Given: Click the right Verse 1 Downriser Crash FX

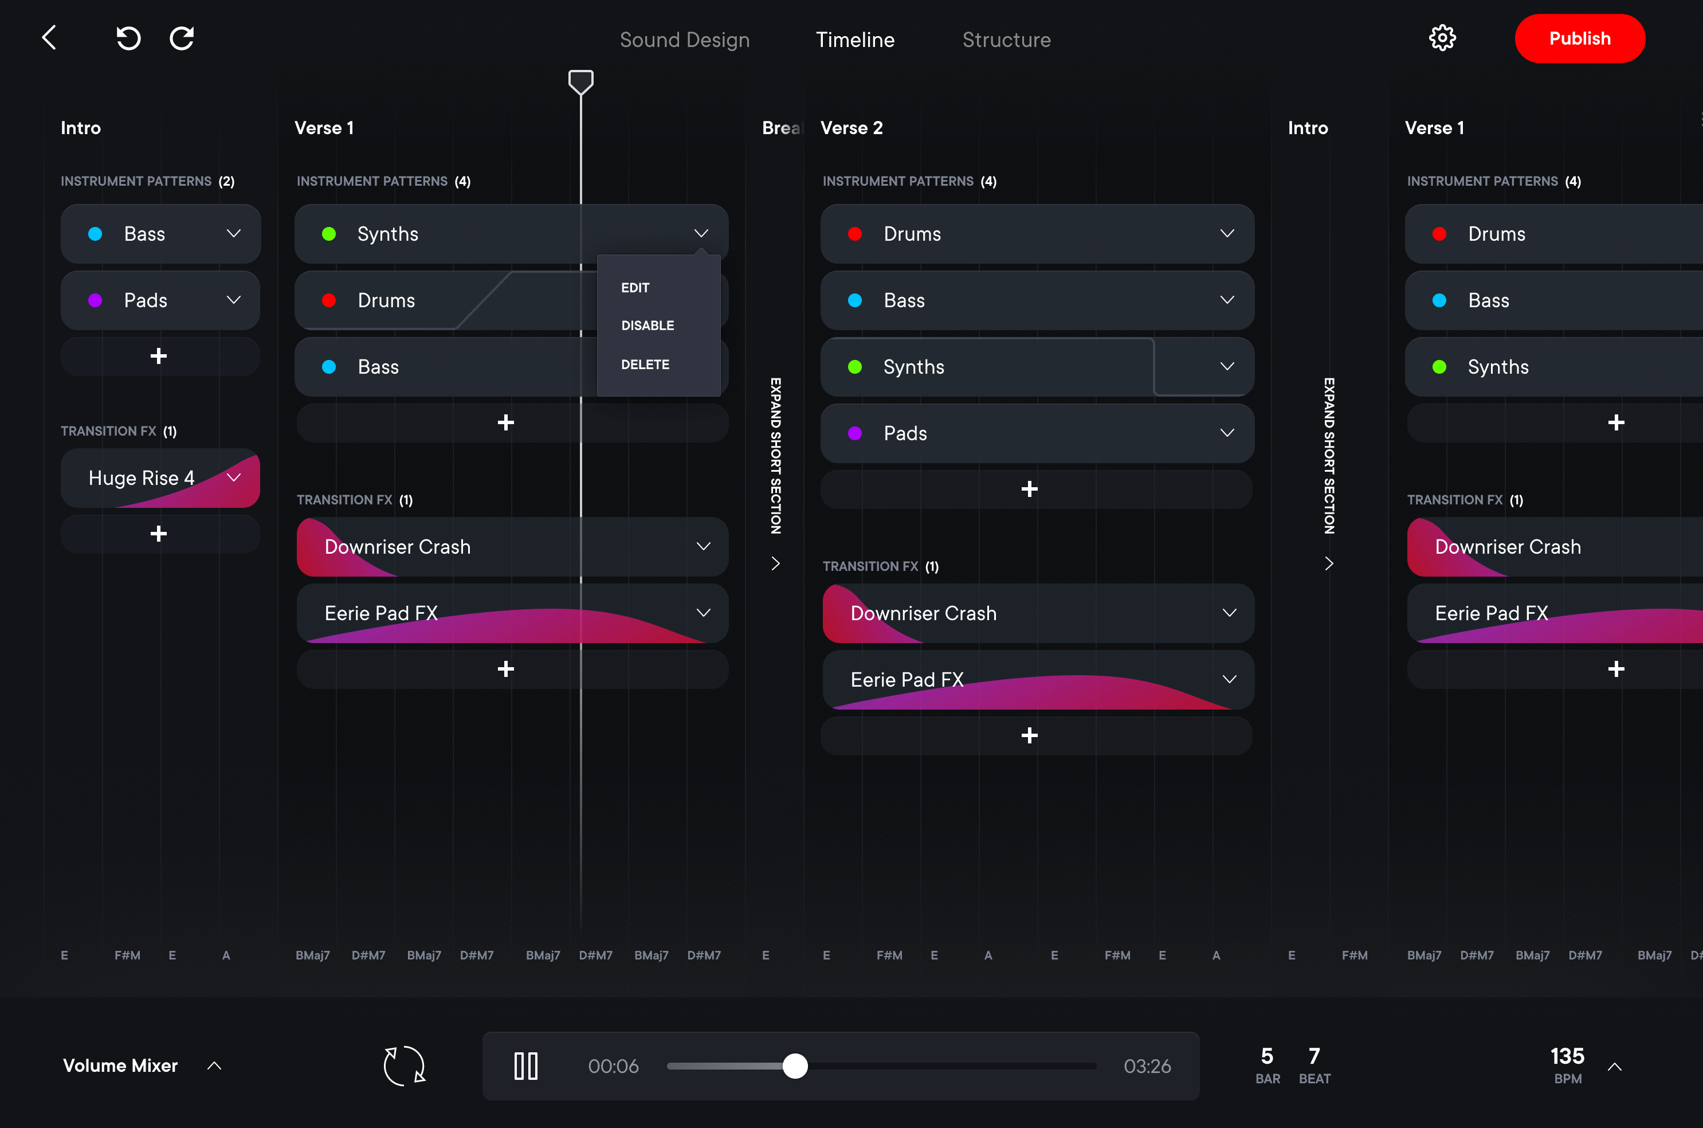Looking at the screenshot, I should (1555, 547).
